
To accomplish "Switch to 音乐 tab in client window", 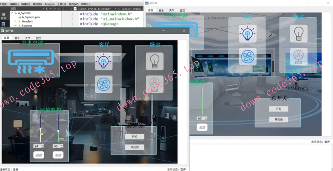I will tap(17, 38).
